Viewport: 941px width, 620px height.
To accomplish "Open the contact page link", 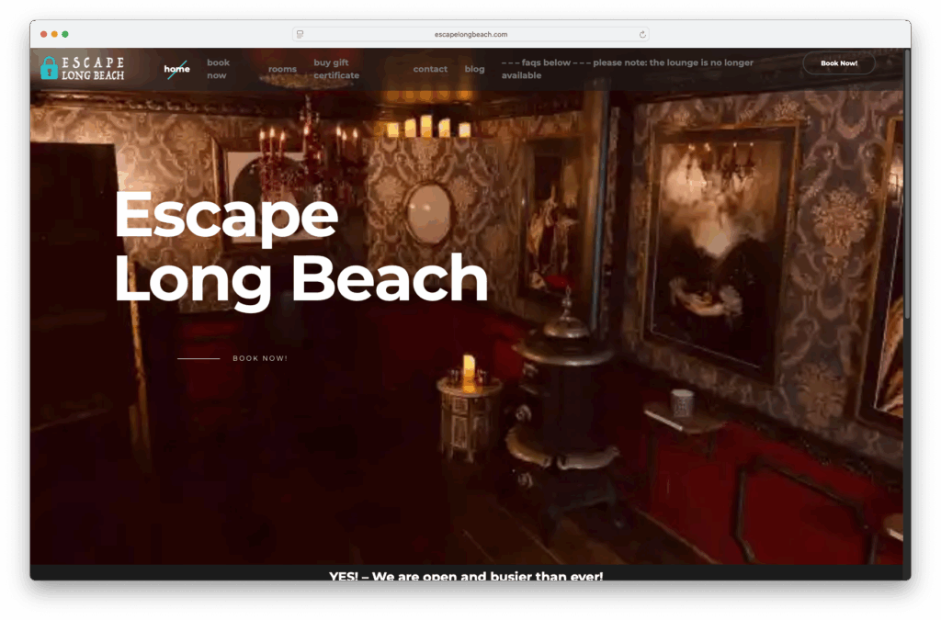I will click(430, 69).
